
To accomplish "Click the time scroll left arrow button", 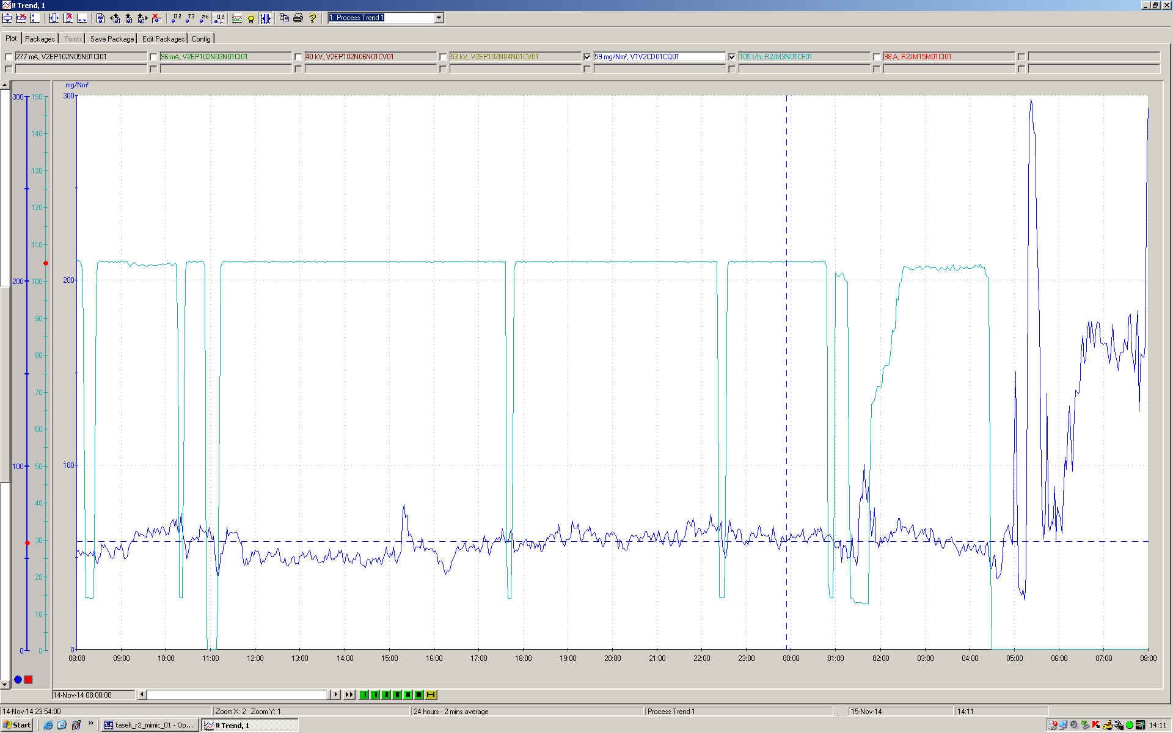I will 142,695.
